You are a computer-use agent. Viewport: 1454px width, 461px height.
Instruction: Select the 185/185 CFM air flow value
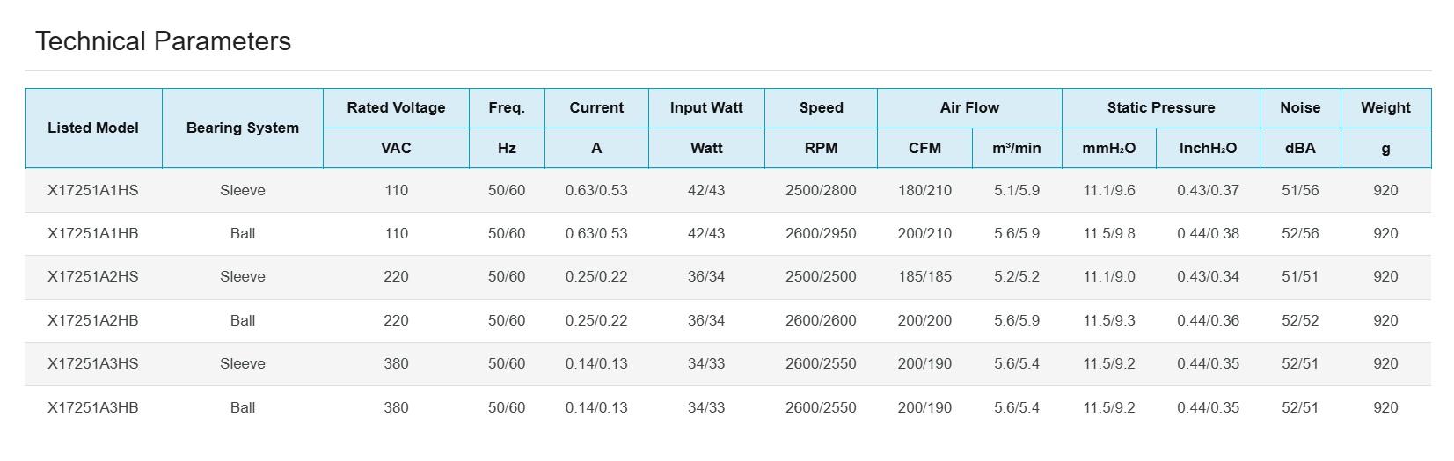[x=924, y=276]
